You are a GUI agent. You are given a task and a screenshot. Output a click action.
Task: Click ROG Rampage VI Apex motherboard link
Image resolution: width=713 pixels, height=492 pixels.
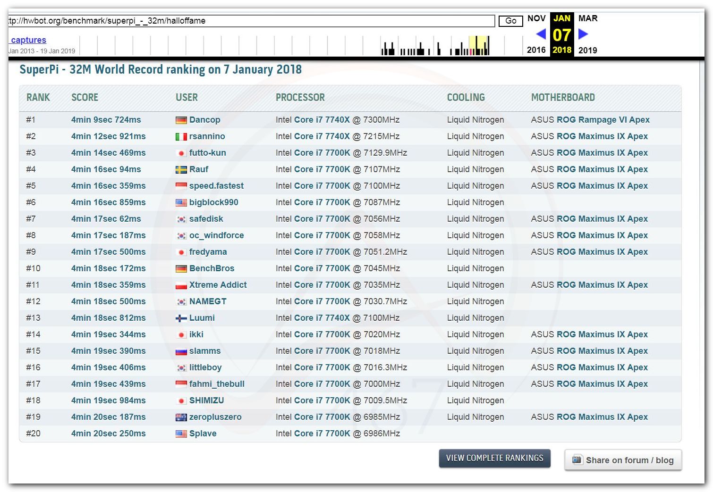[603, 120]
